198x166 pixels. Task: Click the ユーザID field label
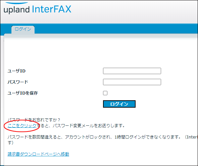point(16,71)
